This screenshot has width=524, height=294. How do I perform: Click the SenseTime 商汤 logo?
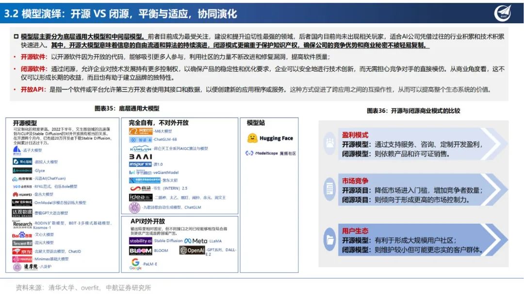(140, 188)
